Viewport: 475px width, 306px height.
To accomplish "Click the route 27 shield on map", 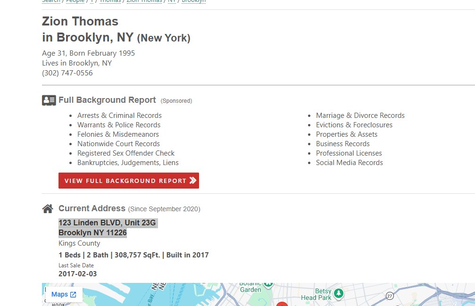I will click(390, 296).
